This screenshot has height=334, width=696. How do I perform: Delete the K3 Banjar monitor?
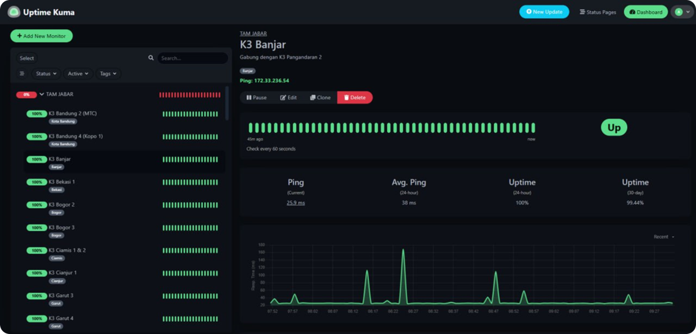pos(355,98)
